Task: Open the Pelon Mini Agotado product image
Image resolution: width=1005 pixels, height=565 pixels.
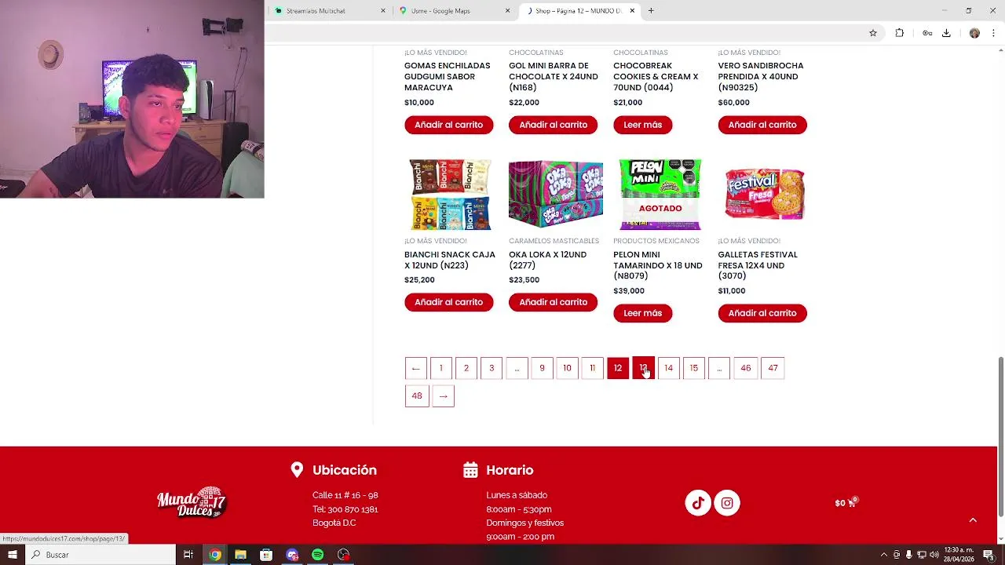Action: (660, 195)
